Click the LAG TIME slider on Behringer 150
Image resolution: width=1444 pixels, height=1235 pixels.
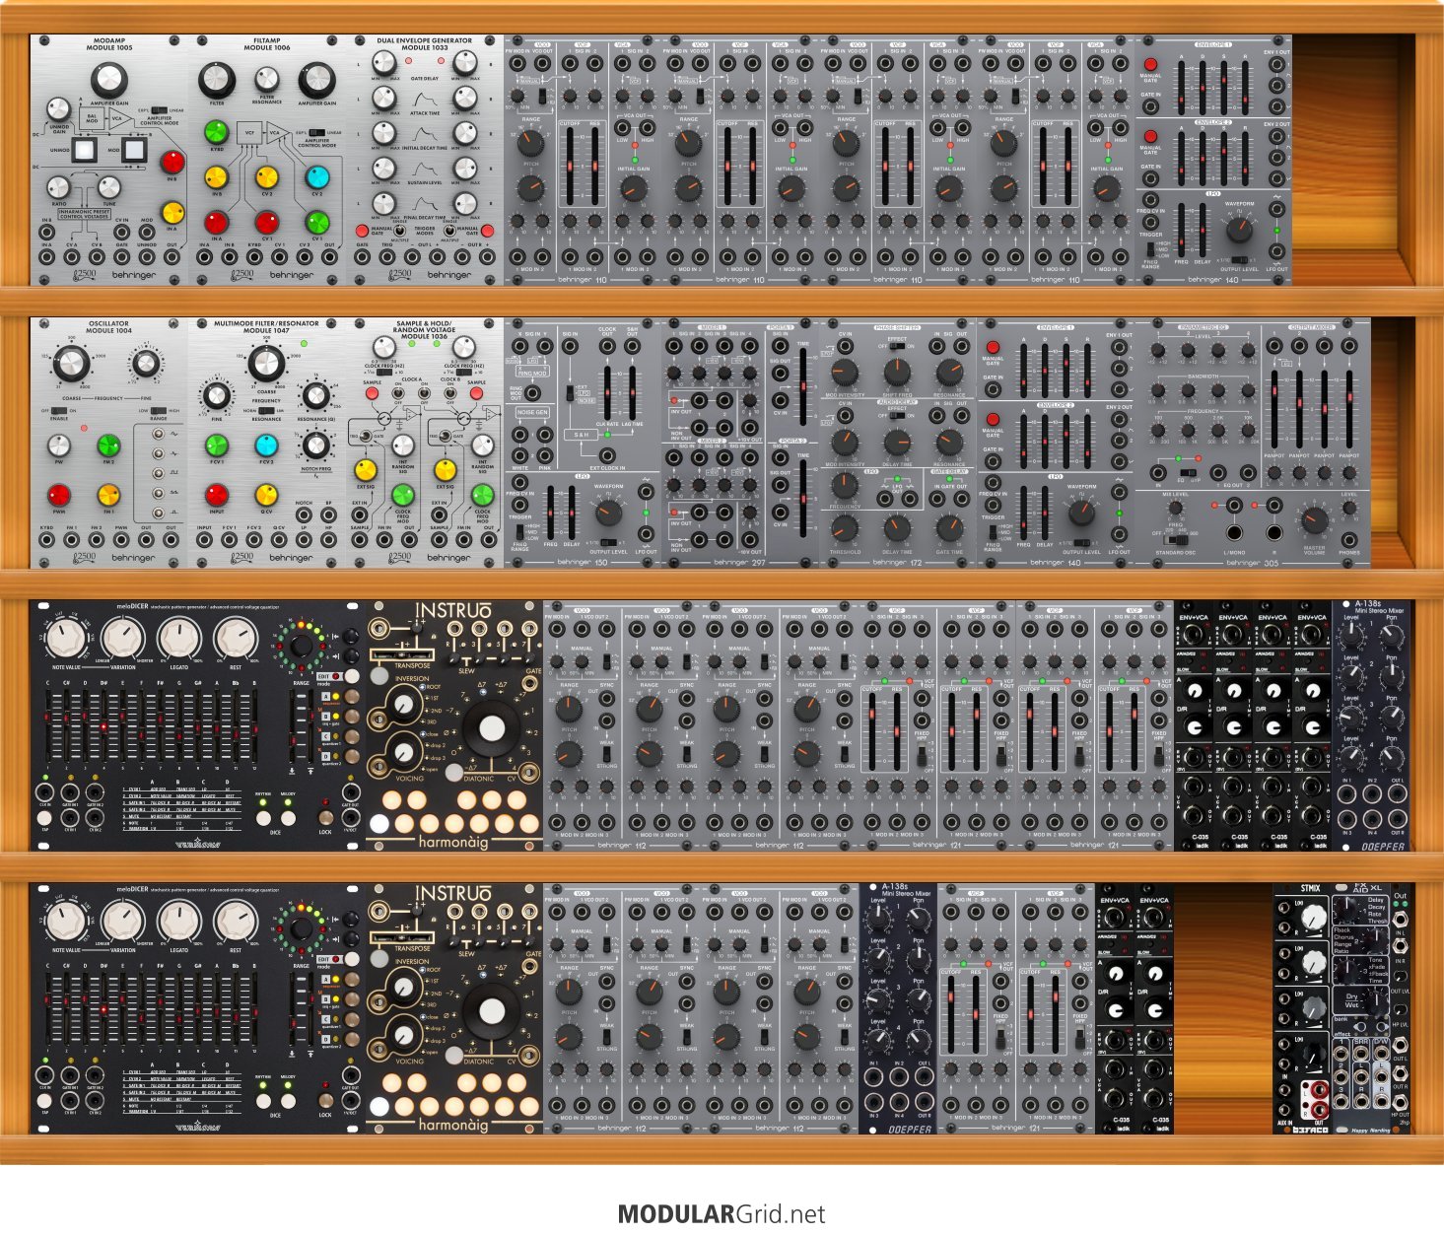click(x=632, y=392)
